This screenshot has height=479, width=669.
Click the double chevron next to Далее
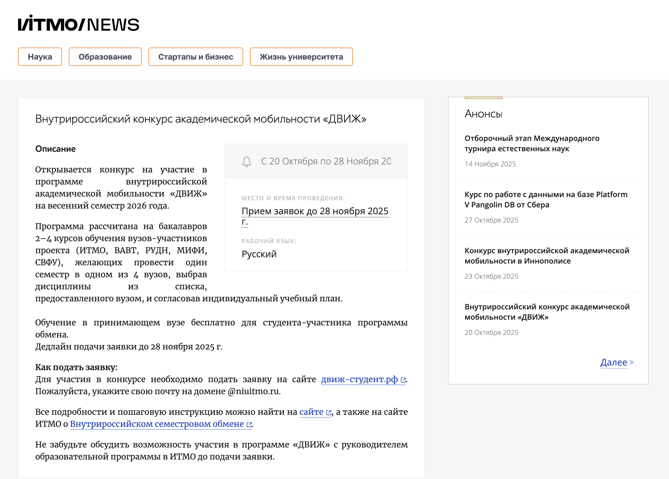coord(631,362)
